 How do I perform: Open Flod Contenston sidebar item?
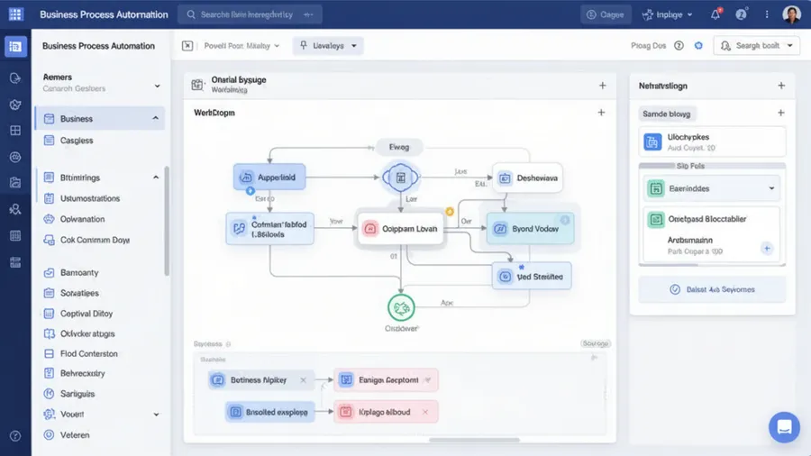click(89, 353)
